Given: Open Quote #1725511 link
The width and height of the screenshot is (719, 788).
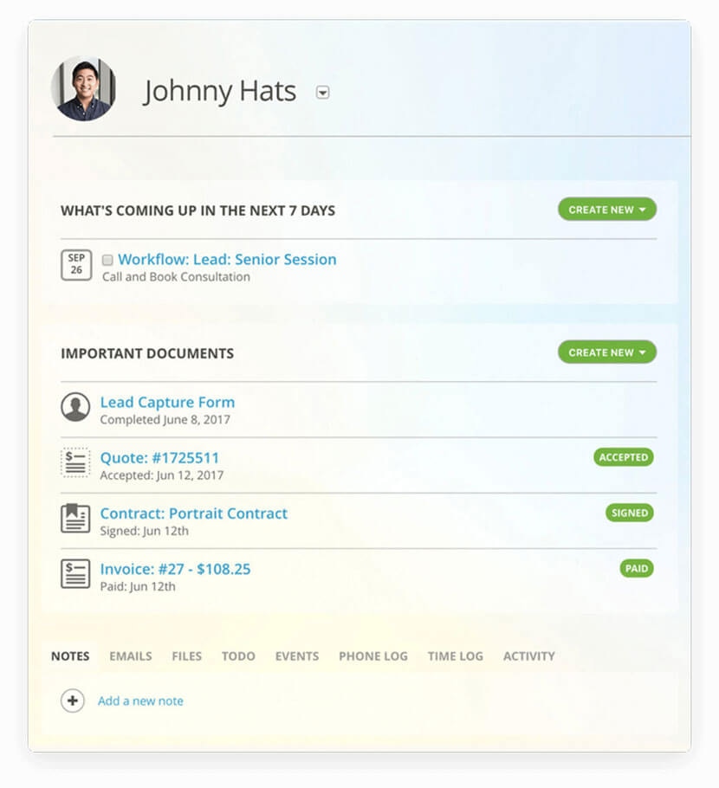Looking at the screenshot, I should 159,457.
